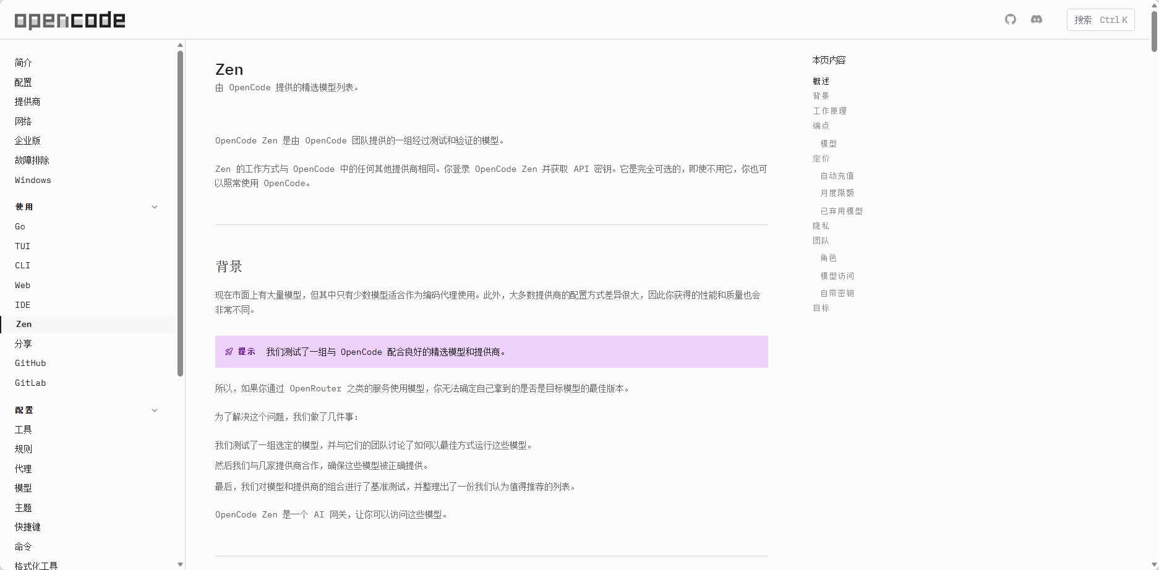Open 提供商 sidebar page

click(28, 101)
